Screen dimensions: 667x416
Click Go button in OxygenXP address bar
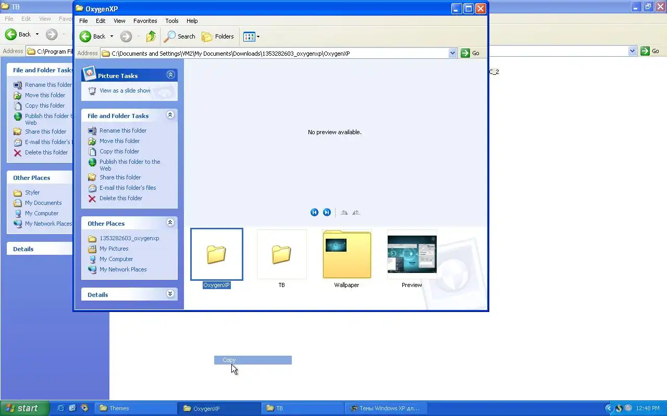click(x=471, y=53)
